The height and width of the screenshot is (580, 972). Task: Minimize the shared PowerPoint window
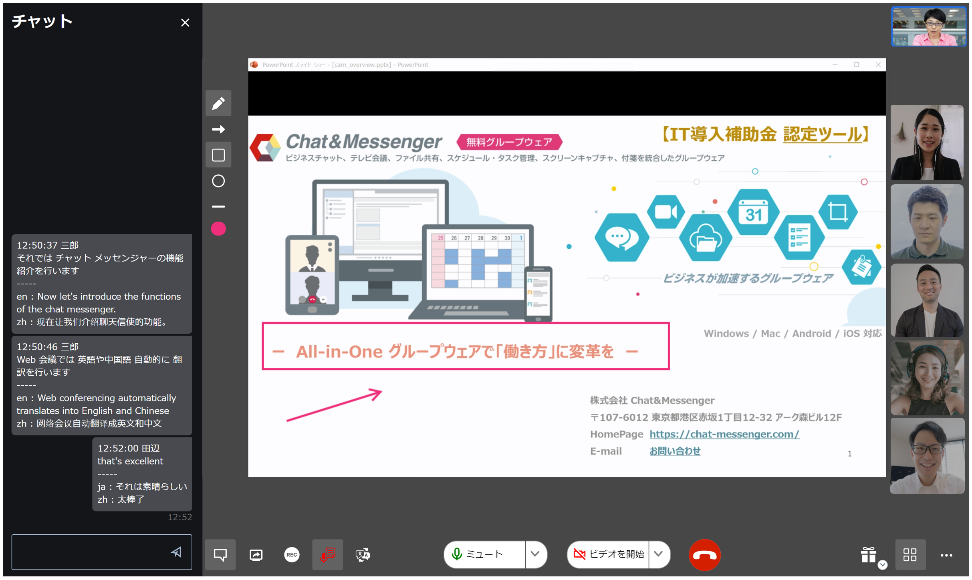tap(835, 64)
